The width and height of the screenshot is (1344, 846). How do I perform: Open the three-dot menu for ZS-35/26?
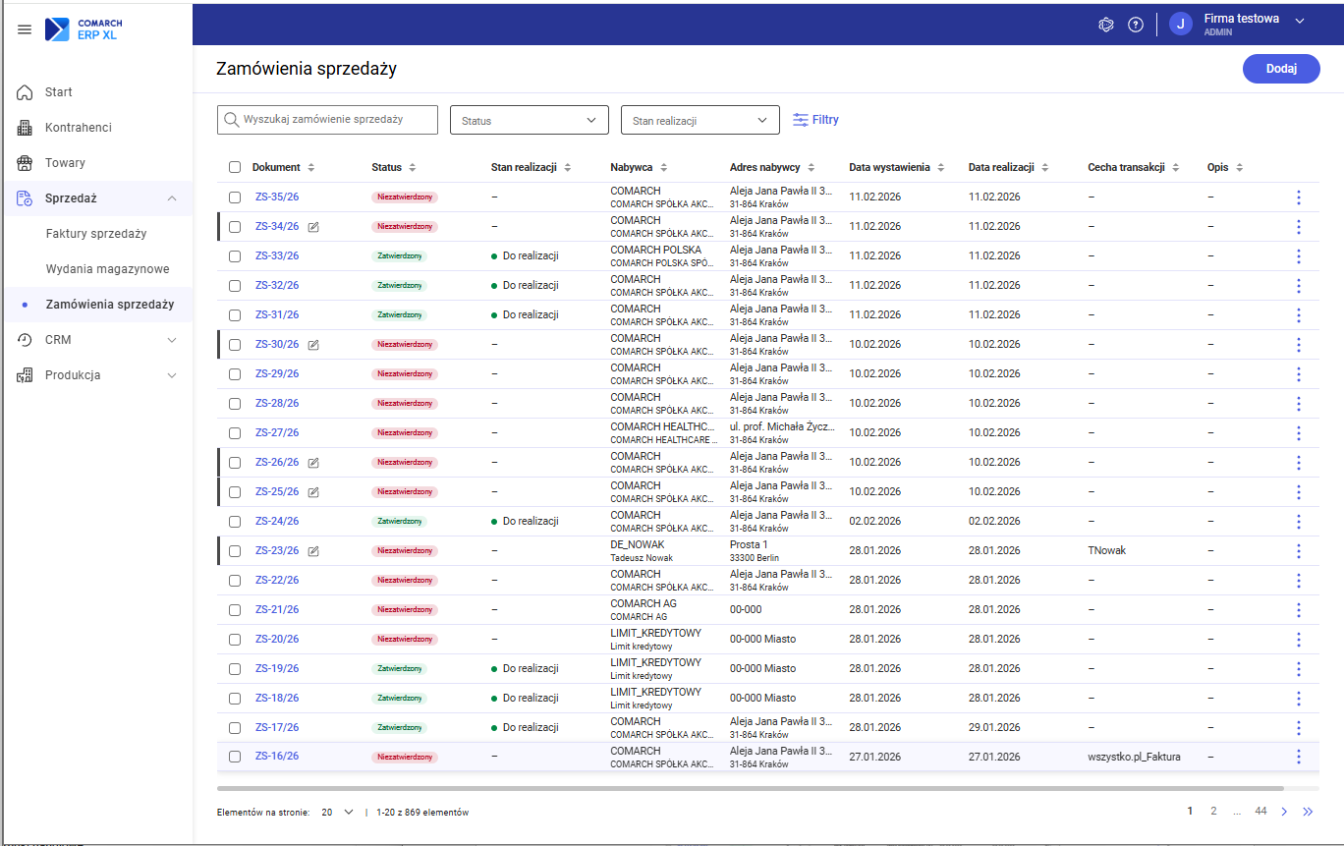click(x=1298, y=197)
